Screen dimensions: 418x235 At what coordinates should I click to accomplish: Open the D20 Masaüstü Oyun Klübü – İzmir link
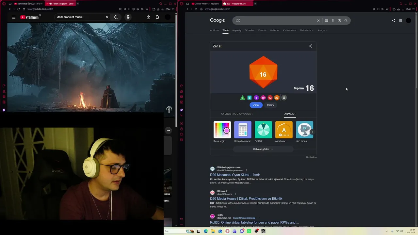pyautogui.click(x=235, y=175)
